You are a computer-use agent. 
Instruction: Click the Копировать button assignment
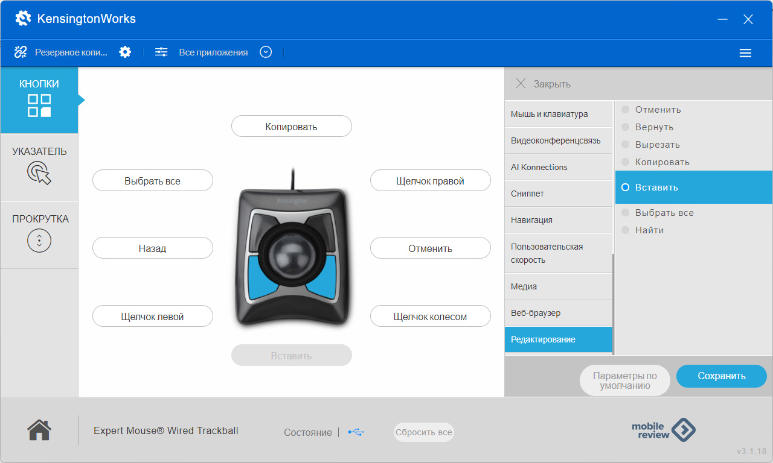[292, 127]
